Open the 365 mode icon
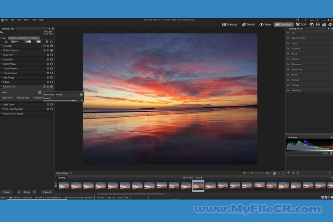The width and height of the screenshot is (333, 222). click(318, 25)
